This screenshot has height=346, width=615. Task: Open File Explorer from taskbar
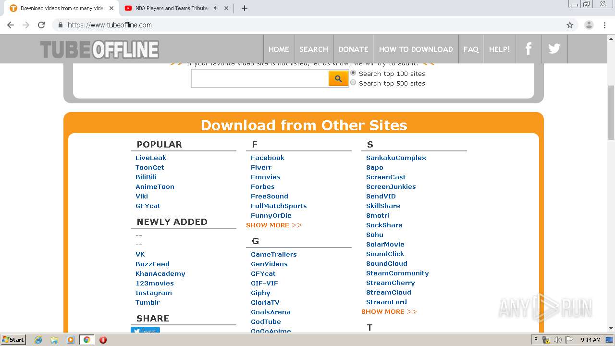tap(54, 340)
